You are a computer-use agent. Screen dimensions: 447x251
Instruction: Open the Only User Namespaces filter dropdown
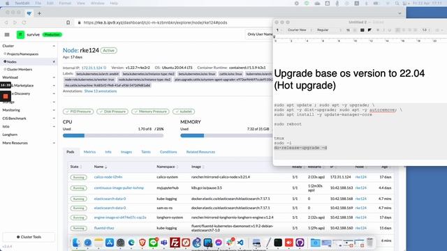tap(259, 34)
